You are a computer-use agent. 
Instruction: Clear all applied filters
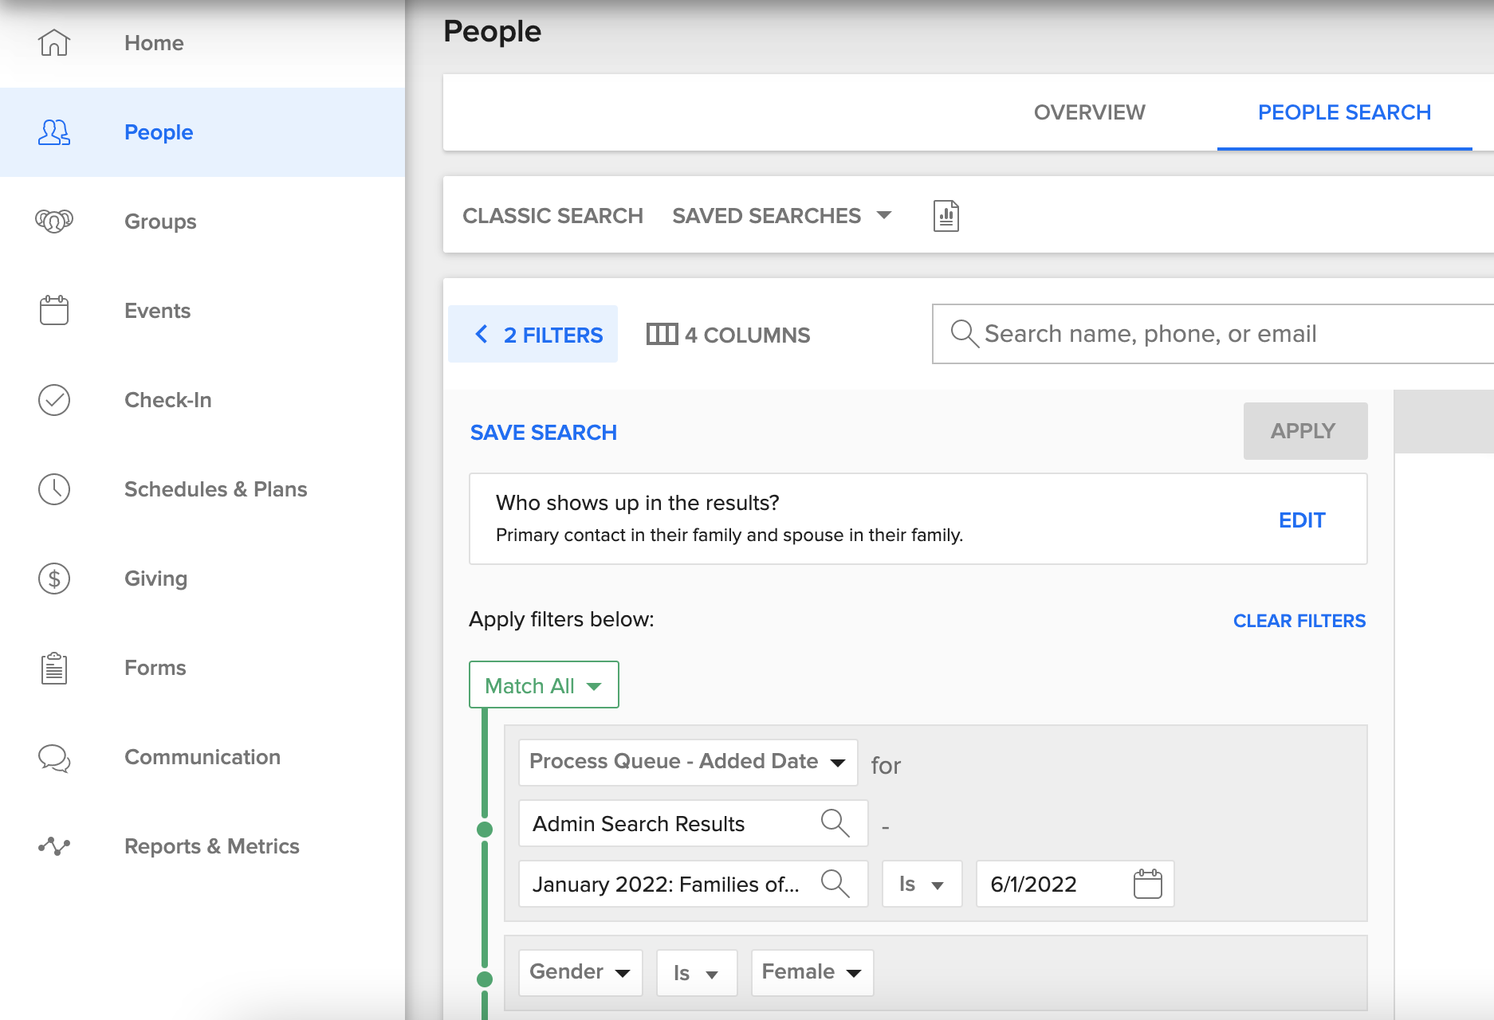1299,621
